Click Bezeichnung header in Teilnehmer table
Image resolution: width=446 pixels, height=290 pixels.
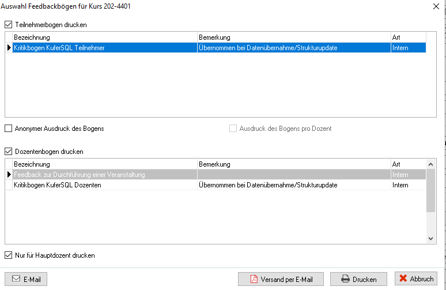point(105,37)
